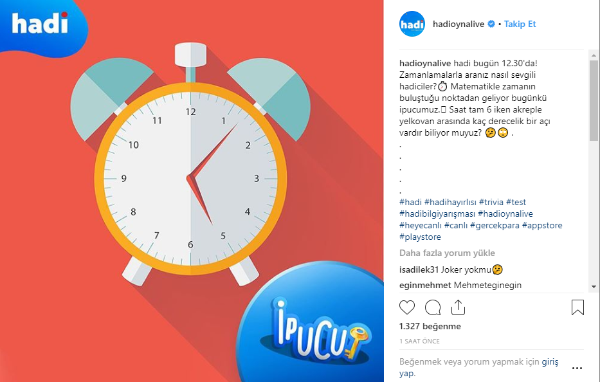Open the #hadibilgiyarışması hashtag

pyautogui.click(x=437, y=214)
